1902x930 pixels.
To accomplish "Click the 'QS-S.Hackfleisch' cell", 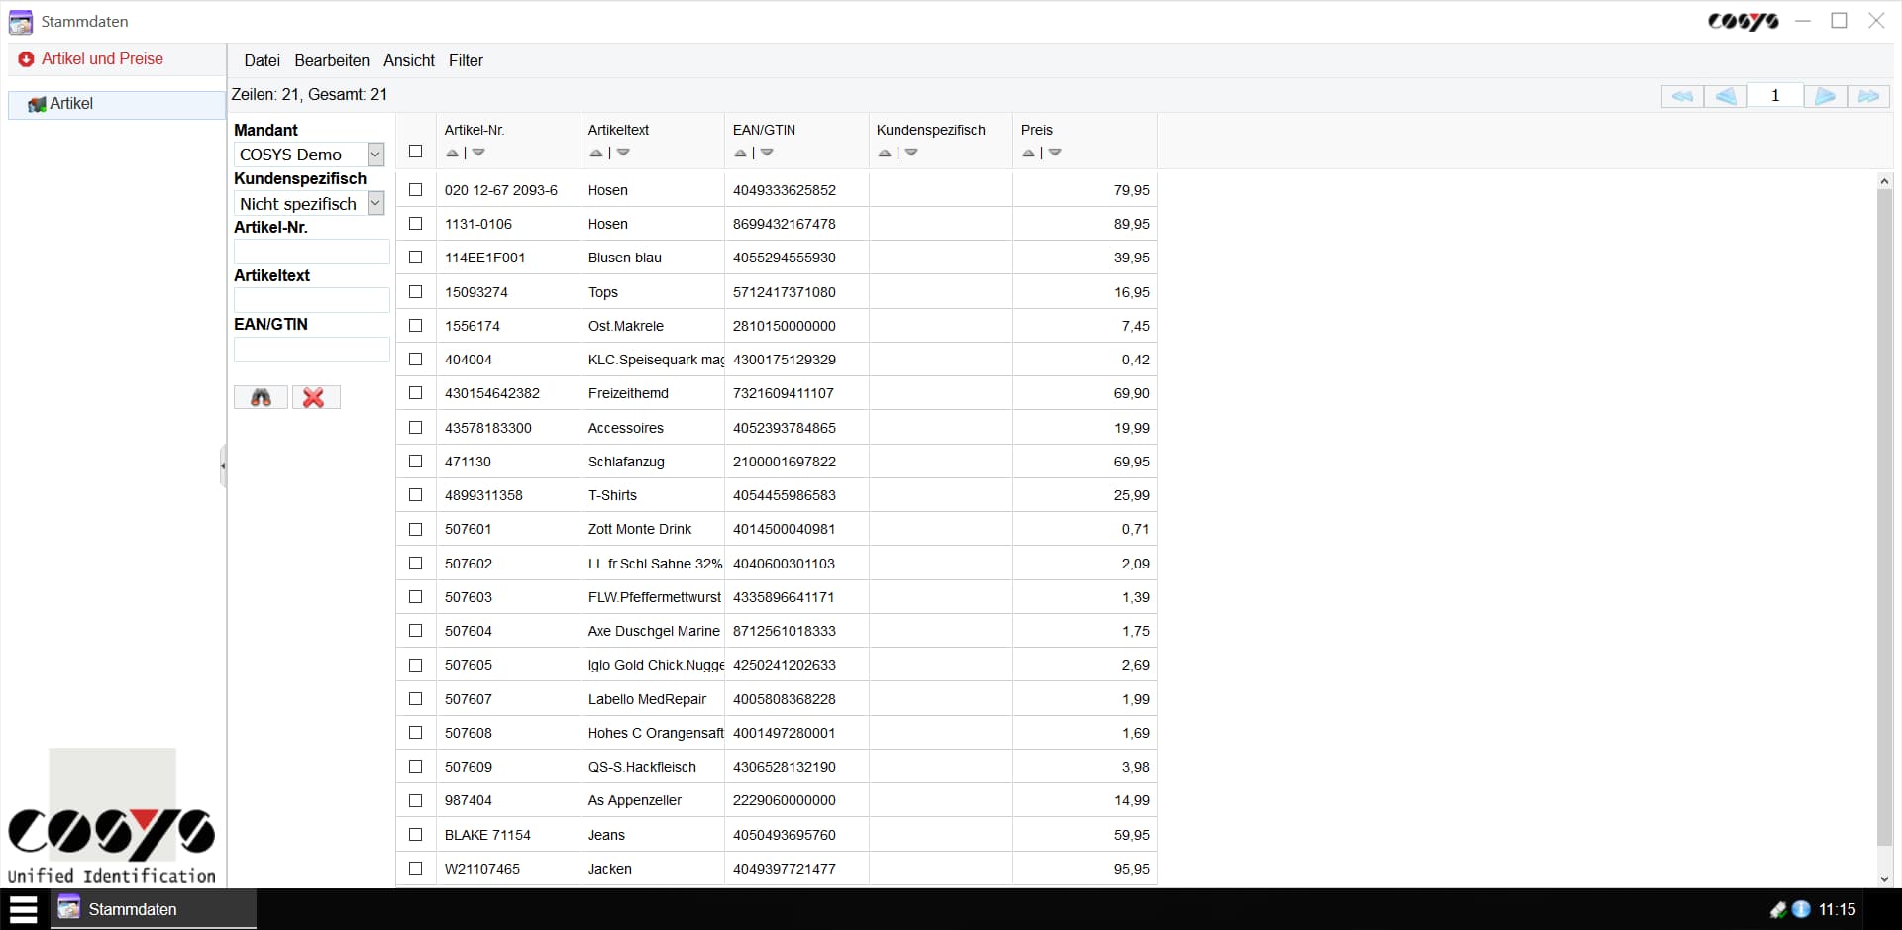I will 642,767.
